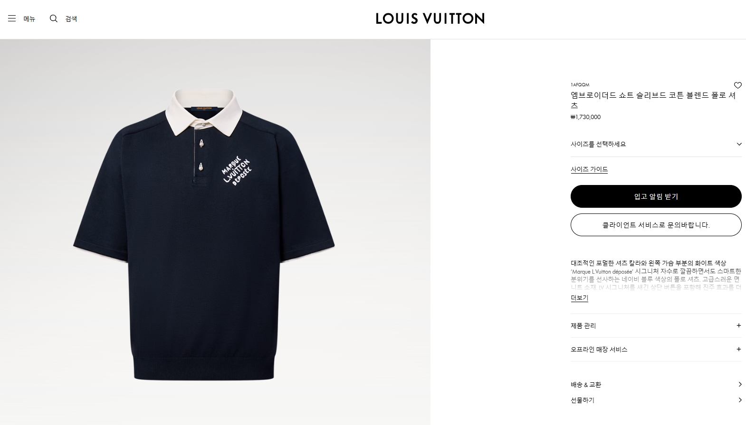Open the 사이즈 가이드 link

pos(589,169)
